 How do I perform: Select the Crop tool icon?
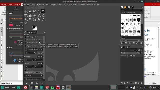coord(43,11)
